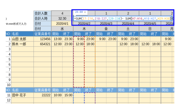Select the 水 weekday cell
The width and height of the screenshot is (182, 109).
(x=62, y=29)
